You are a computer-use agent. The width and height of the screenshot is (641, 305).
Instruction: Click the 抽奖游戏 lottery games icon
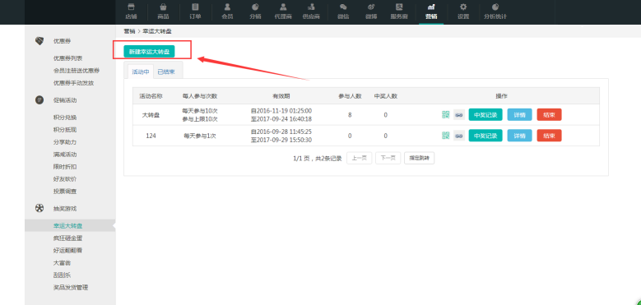(39, 208)
